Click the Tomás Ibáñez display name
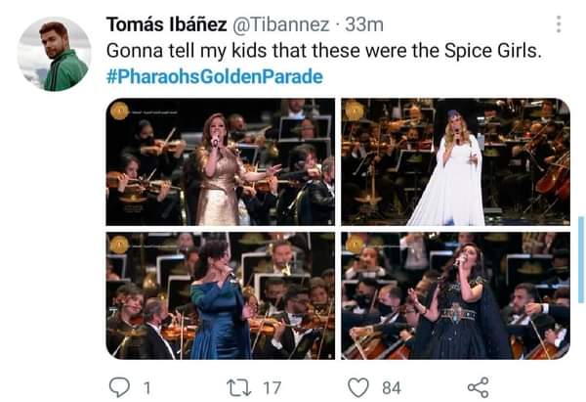586x402 pixels. pos(164,23)
